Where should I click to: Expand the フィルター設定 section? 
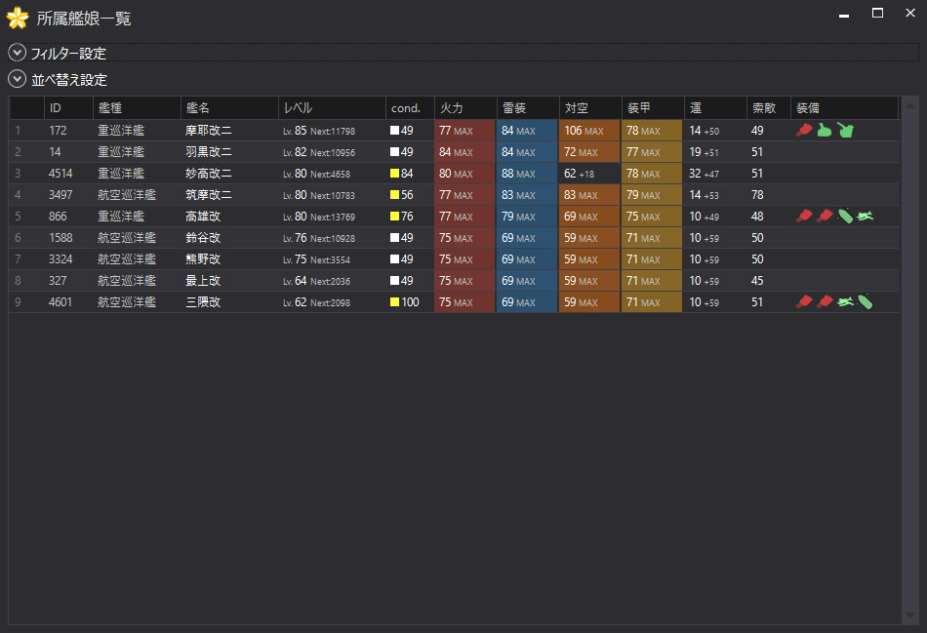pyautogui.click(x=18, y=53)
